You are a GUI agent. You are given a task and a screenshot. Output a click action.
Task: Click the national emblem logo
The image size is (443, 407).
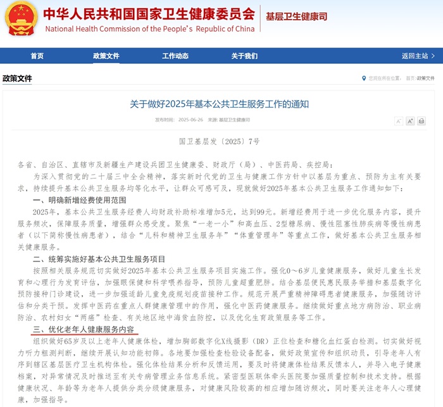point(22,18)
